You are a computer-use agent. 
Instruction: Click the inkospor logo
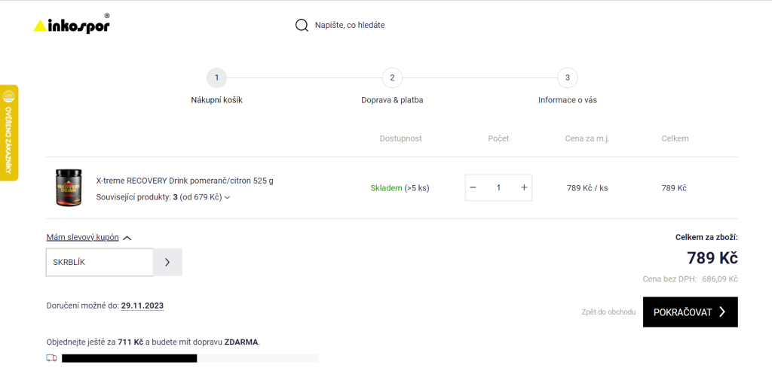click(x=72, y=23)
